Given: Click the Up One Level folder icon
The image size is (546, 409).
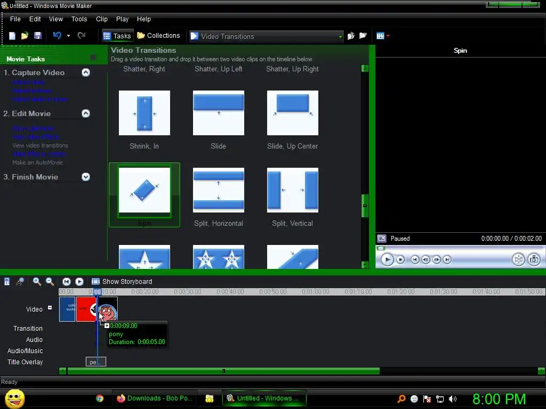Looking at the screenshot, I should [351, 36].
